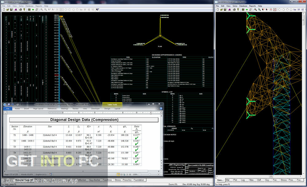Click New file icon in right tnxTower window
This screenshot has height=187, width=307.
click(x=218, y=10)
